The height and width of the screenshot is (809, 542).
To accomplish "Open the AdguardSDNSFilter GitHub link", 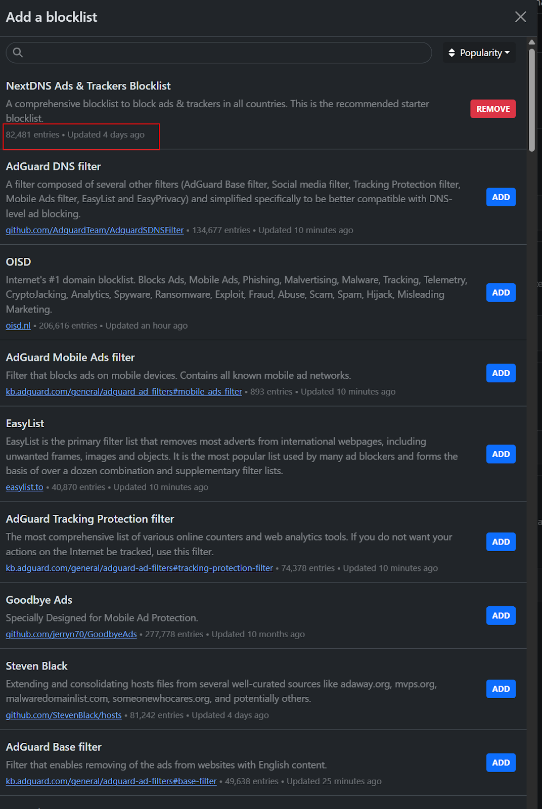I will 95,230.
